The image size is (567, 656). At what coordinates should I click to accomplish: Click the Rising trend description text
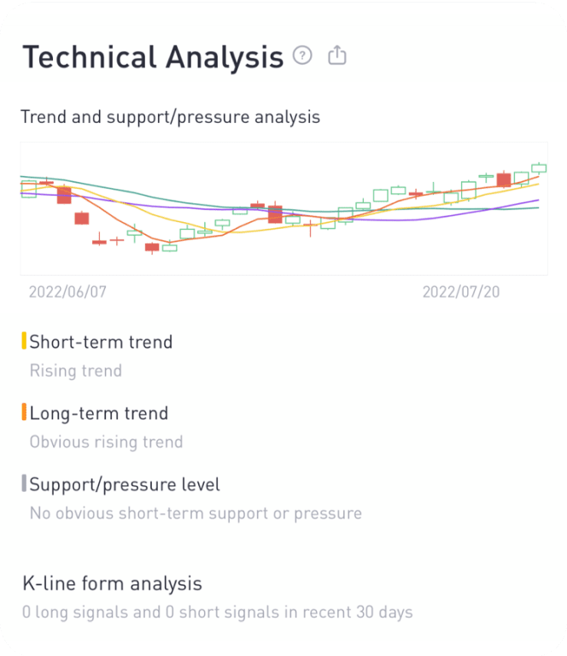(x=76, y=371)
